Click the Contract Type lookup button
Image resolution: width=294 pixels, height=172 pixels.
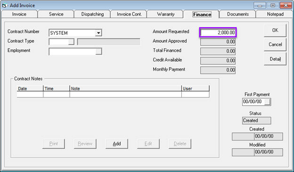[x=71, y=42]
